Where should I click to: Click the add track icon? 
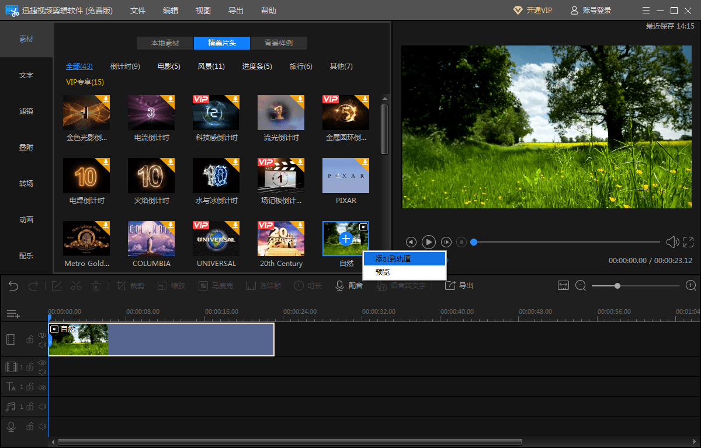[13, 314]
